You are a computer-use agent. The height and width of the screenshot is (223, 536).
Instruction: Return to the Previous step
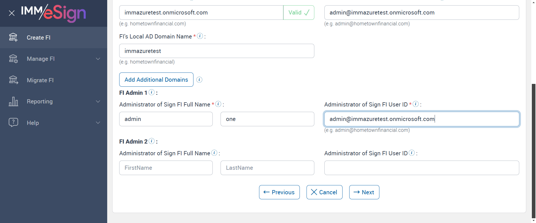click(279, 192)
